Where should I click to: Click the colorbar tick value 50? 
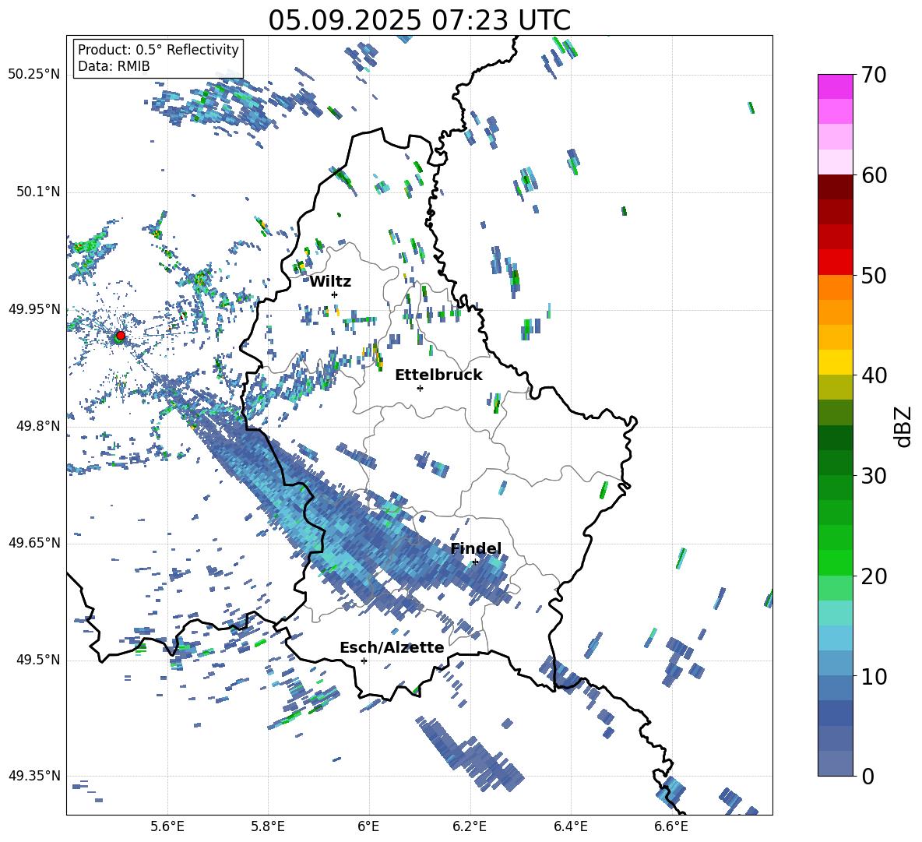pyautogui.click(x=874, y=276)
